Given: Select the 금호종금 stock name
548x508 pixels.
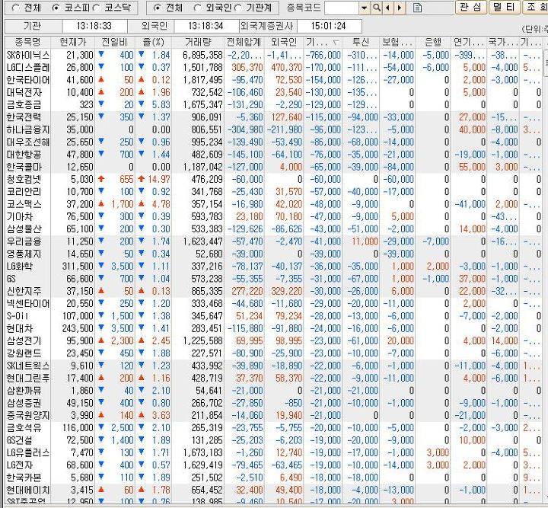Looking at the screenshot, I should pos(24,105).
